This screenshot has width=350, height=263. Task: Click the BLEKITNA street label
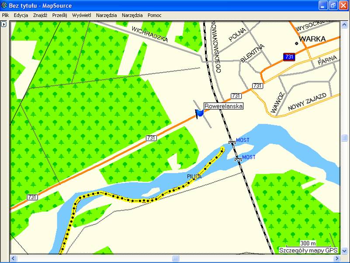tap(253, 53)
